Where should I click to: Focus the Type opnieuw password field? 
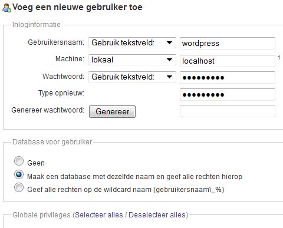[228, 95]
